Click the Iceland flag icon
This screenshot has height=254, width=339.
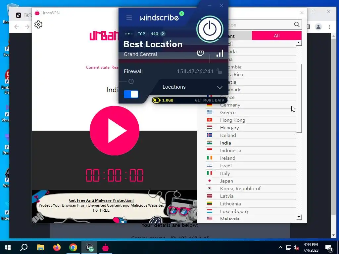coord(210,135)
